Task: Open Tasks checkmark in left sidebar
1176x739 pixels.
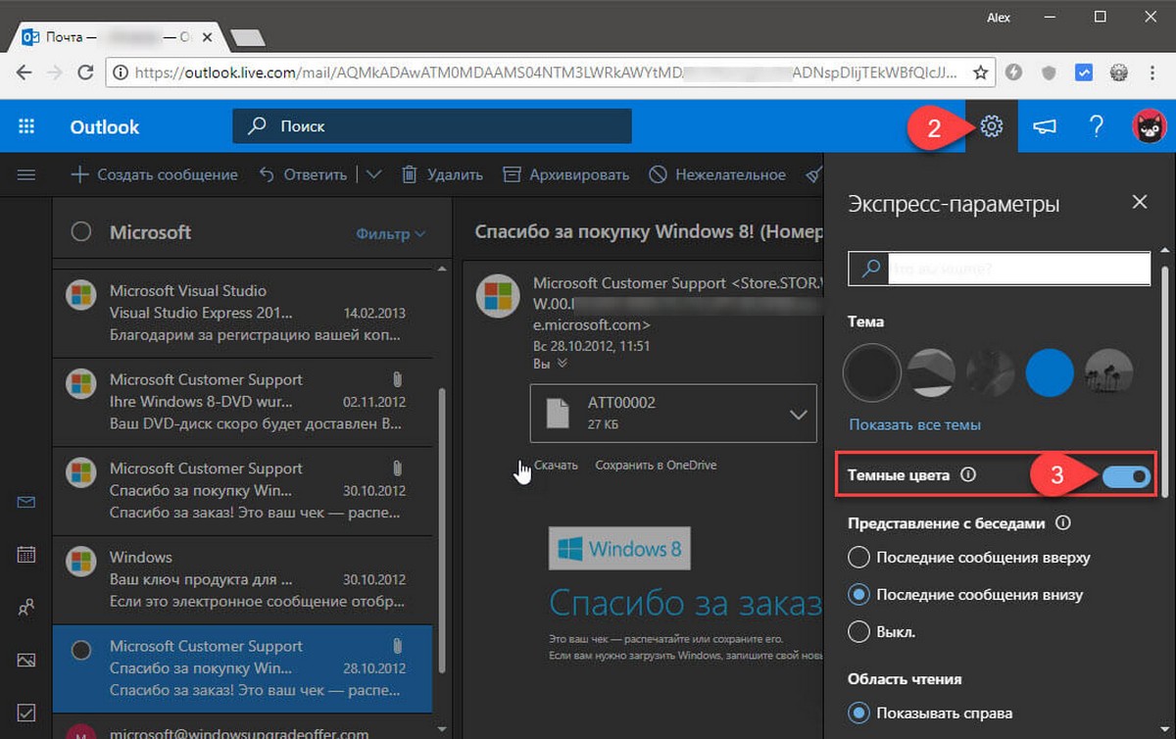Action: point(26,713)
